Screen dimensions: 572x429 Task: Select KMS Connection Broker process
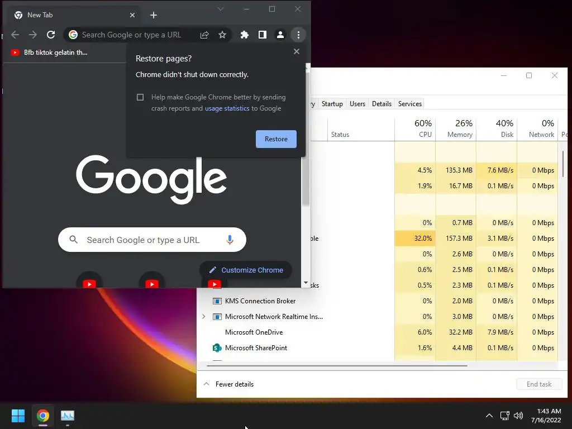coord(260,301)
